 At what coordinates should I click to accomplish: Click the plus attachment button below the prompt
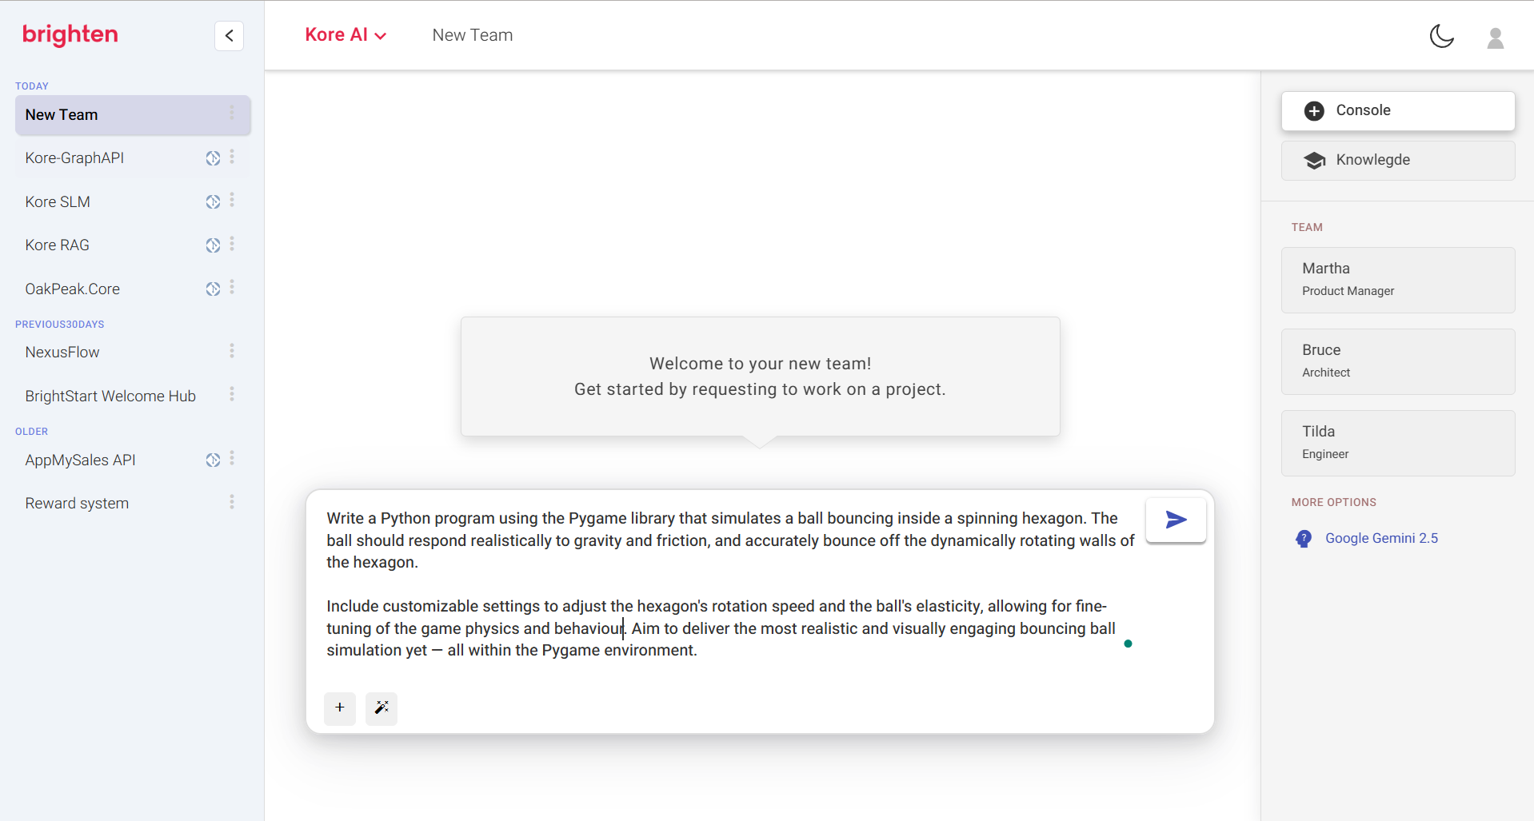click(x=340, y=708)
